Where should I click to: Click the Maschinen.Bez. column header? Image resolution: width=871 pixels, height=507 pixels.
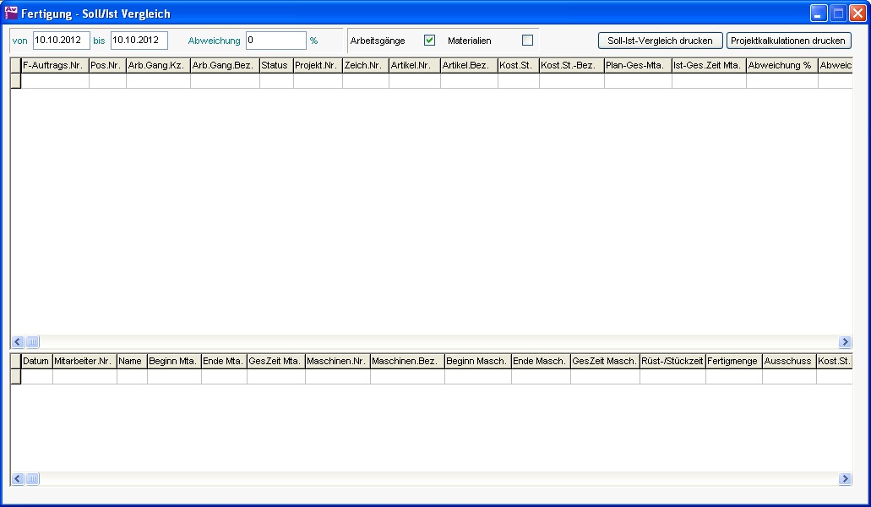pos(406,361)
